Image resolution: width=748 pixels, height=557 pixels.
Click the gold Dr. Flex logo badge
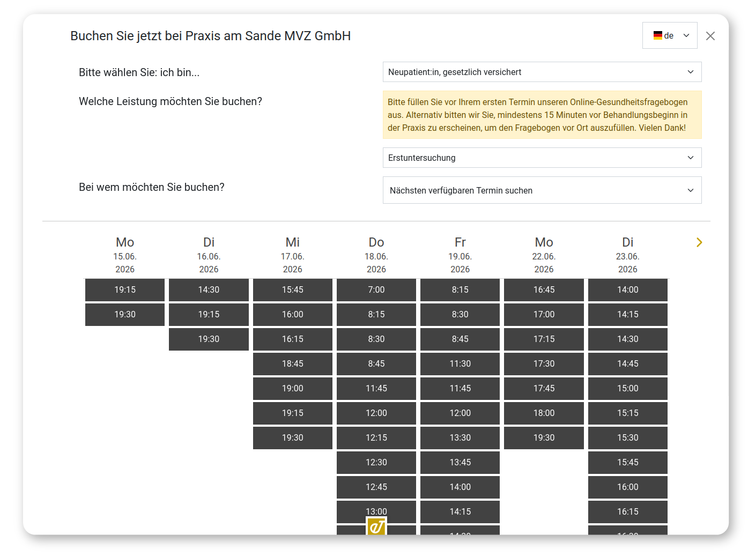coord(376,526)
